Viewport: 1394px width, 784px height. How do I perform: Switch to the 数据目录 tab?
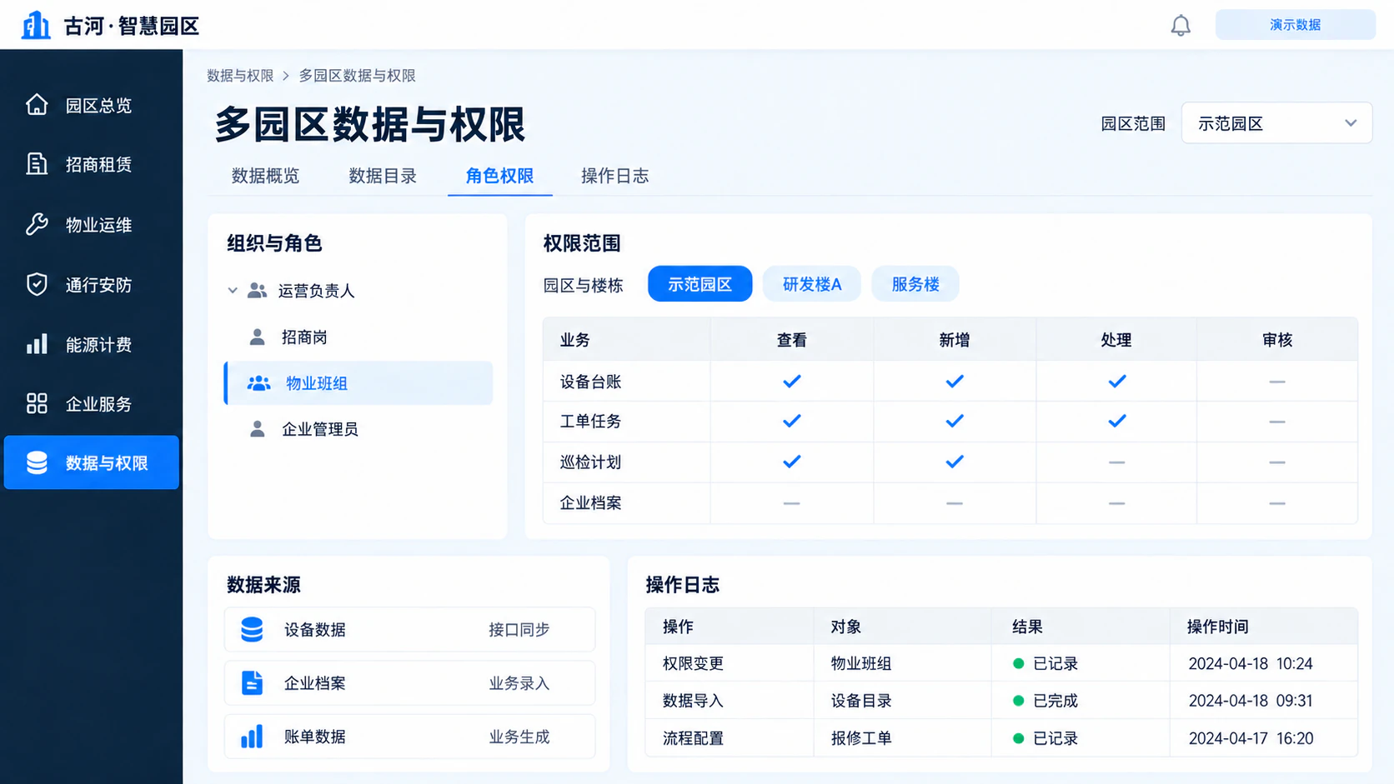click(x=383, y=176)
